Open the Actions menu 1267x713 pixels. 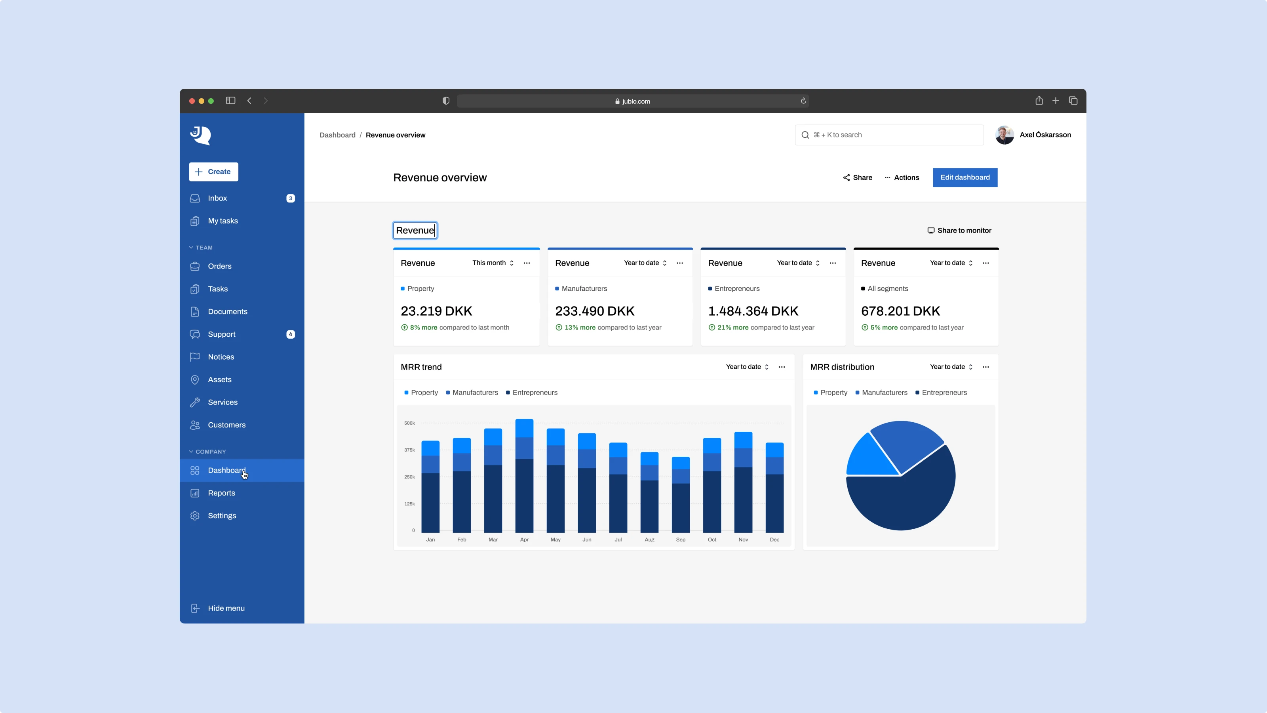(902, 177)
